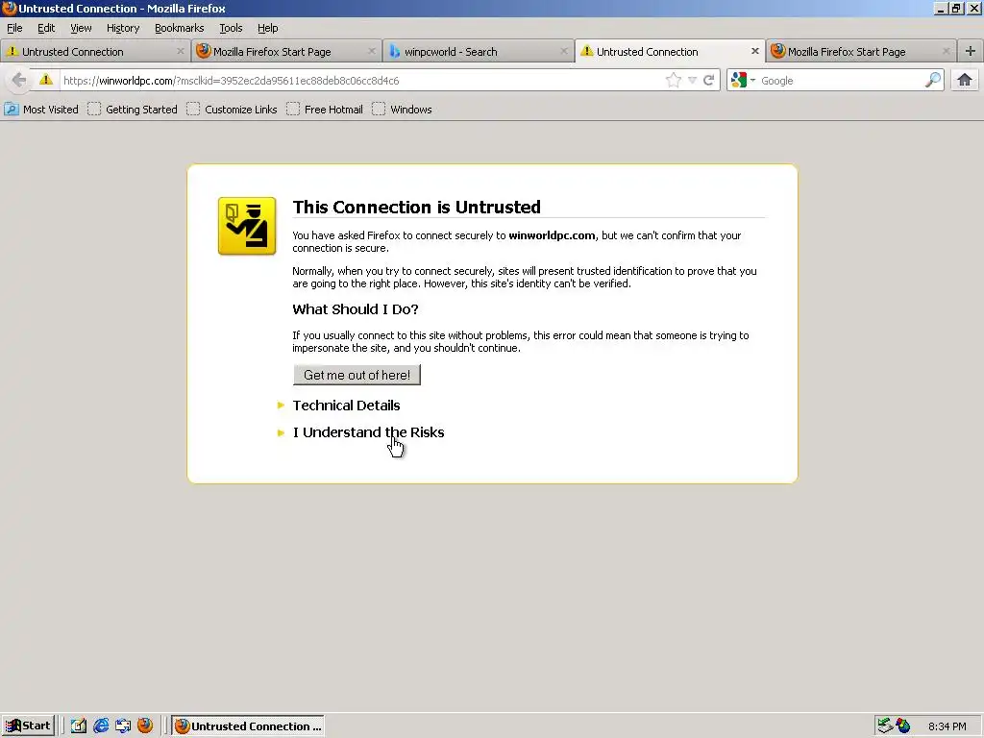This screenshot has height=738, width=984.
Task: Open the File menu
Action: 14,28
